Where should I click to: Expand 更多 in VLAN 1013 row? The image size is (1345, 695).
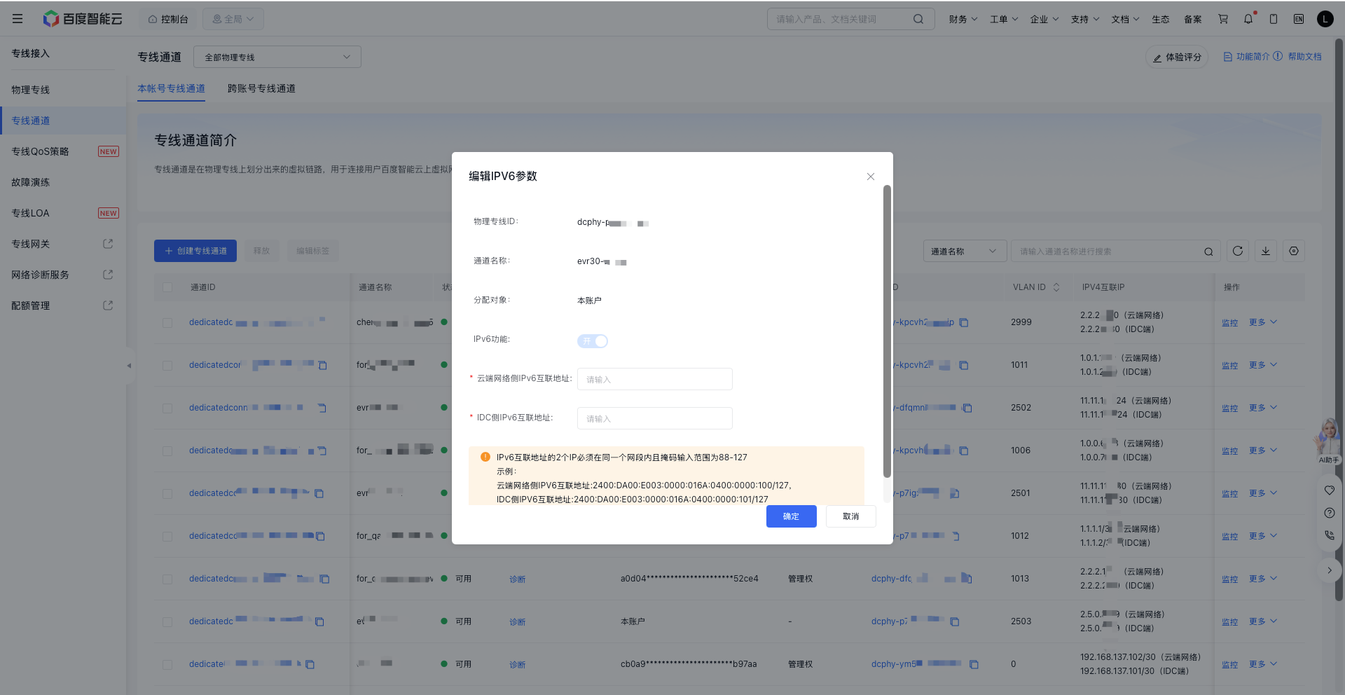pyautogui.click(x=1263, y=579)
